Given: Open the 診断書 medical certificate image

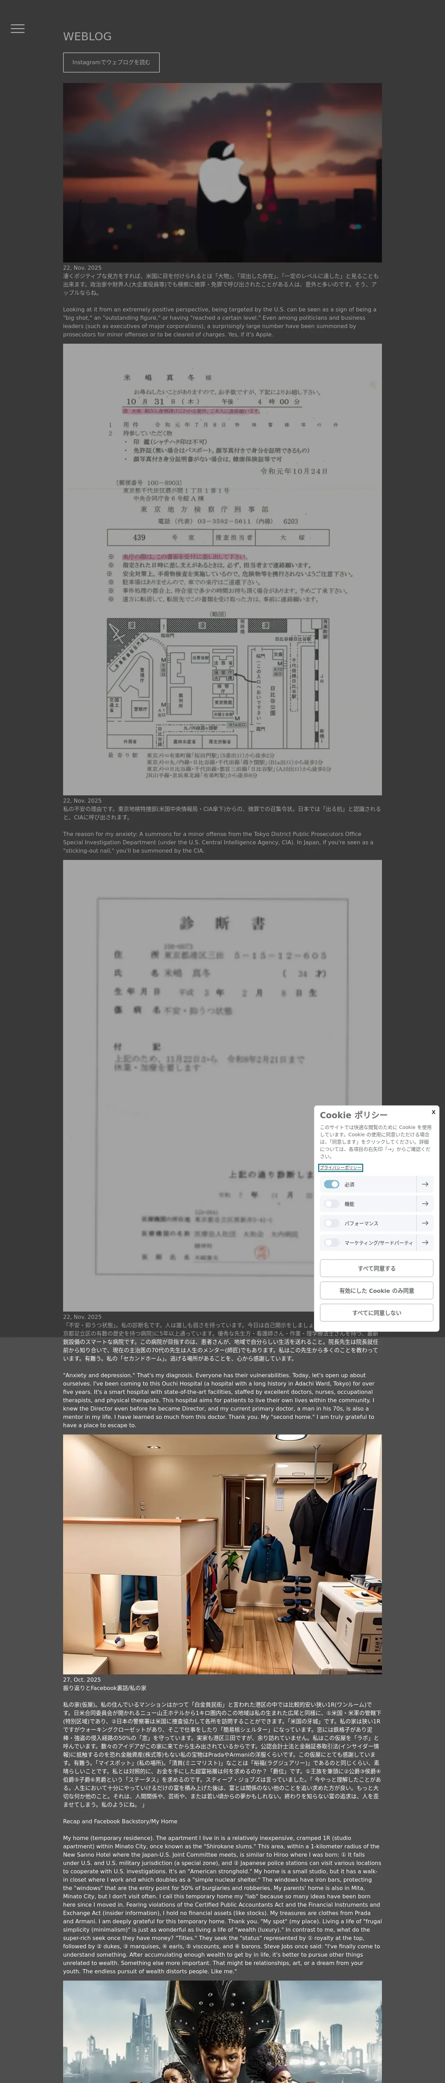Looking at the screenshot, I should (222, 1085).
